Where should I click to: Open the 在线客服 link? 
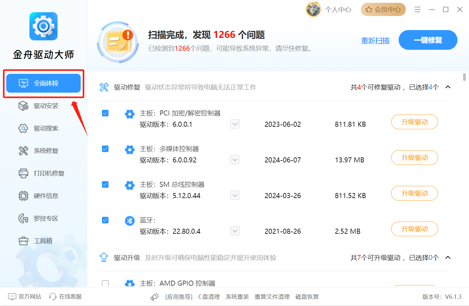(x=70, y=297)
